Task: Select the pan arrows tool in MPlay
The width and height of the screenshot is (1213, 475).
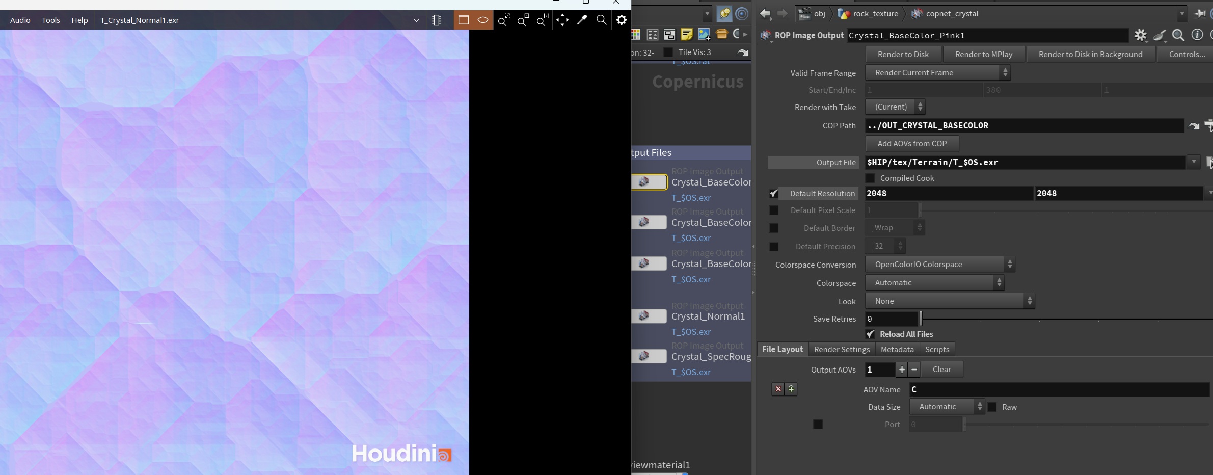Action: click(562, 20)
